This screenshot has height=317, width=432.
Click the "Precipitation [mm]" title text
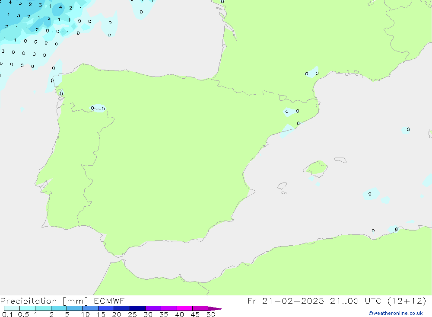44,301
